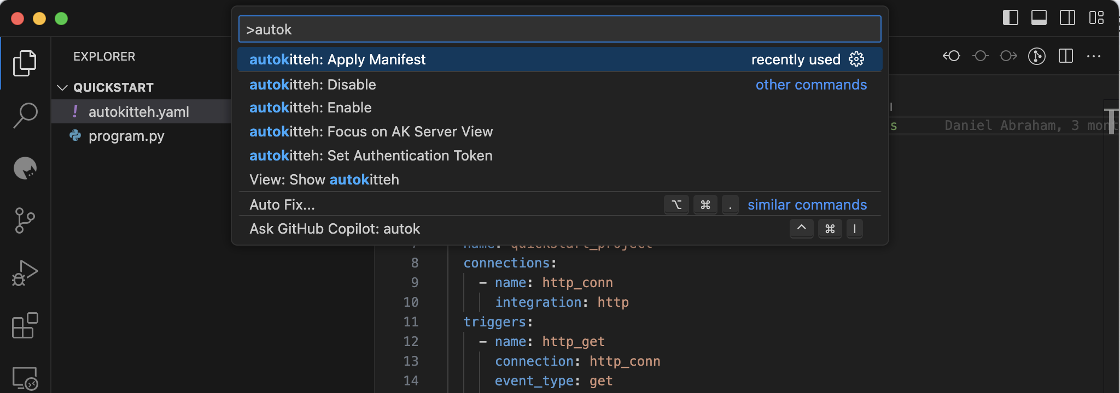Viewport: 1120px width, 393px height.
Task: Select the Auto Fix... command
Action: click(560, 205)
